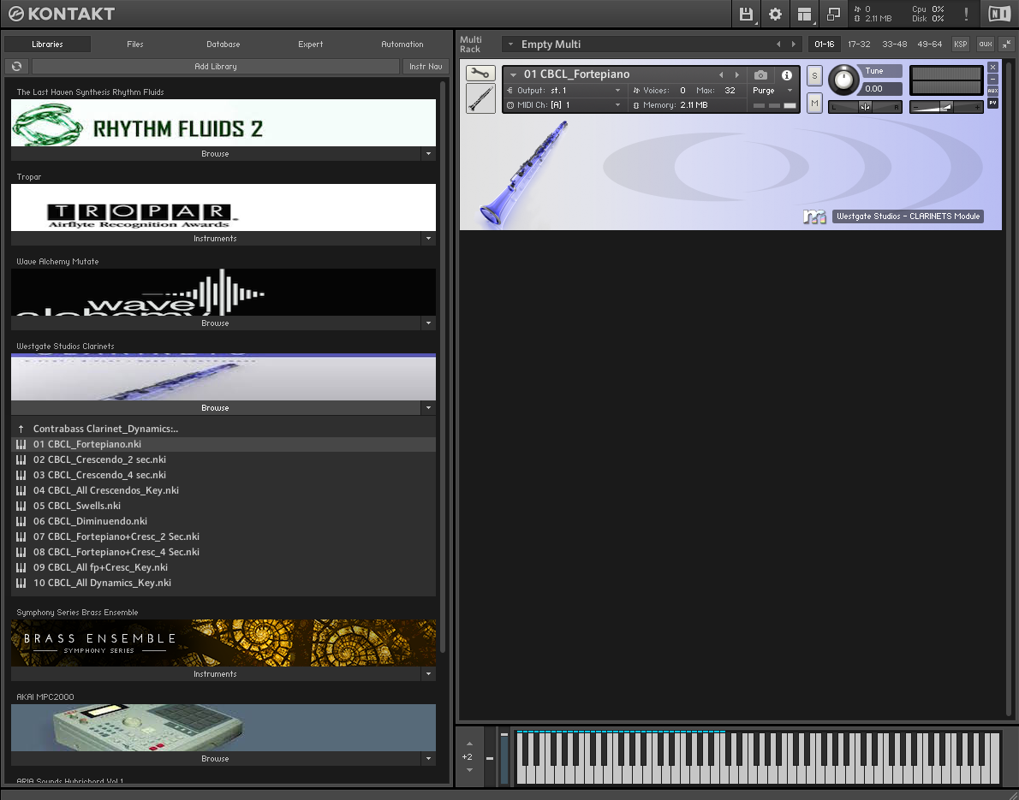Show instrument info with the i icon

(x=786, y=74)
